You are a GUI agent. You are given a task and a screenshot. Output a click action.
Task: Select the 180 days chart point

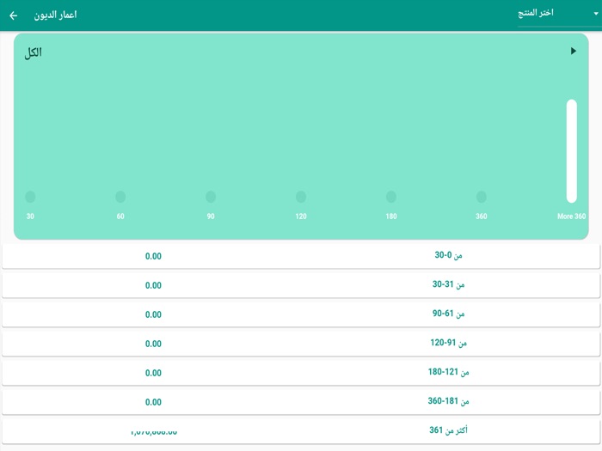[391, 197]
